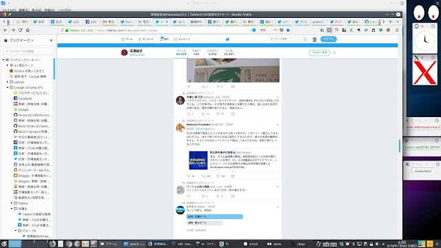441x248 pixels.
Task: Switch to the xclock taskbar entry
Action: (251, 244)
